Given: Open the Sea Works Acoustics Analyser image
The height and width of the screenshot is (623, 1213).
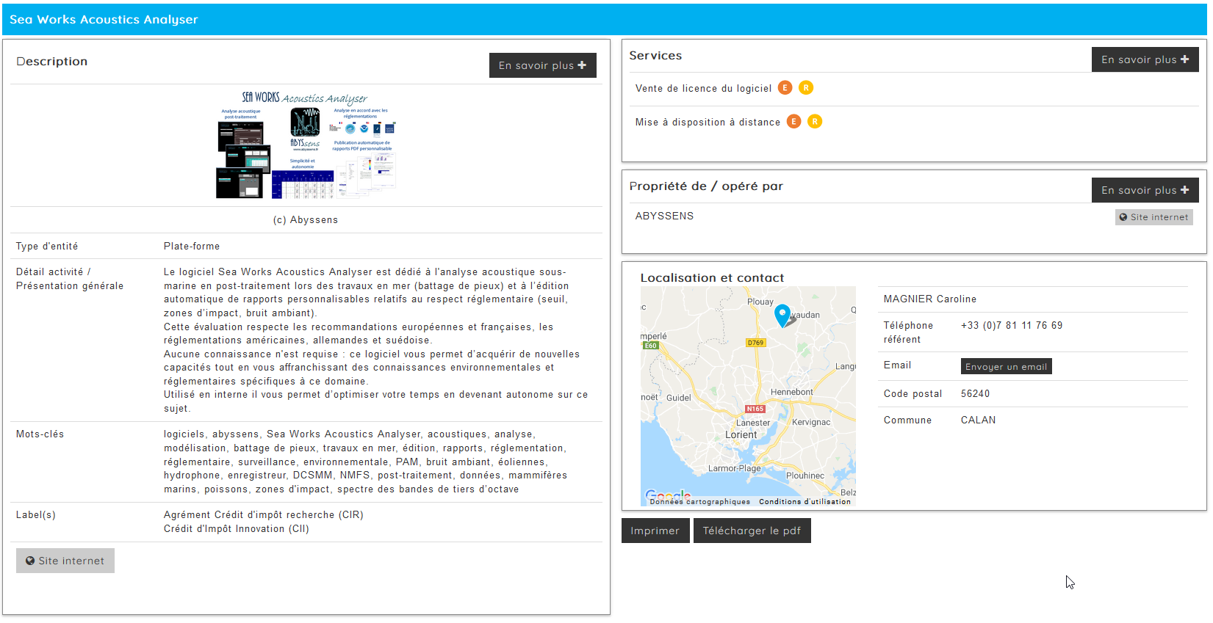Looking at the screenshot, I should click(306, 145).
